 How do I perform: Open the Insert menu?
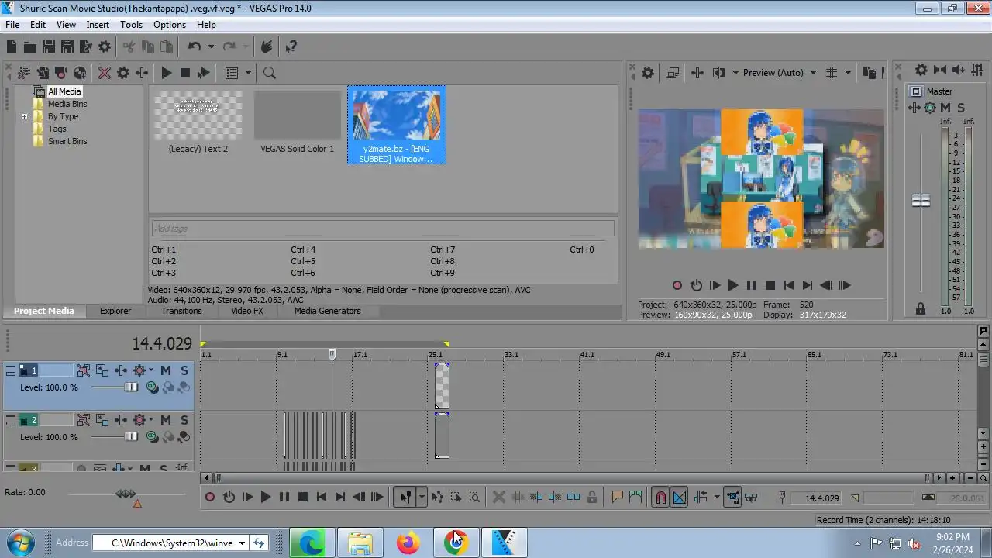pyautogui.click(x=98, y=24)
